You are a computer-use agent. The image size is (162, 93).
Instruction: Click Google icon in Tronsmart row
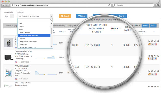(x=153, y=59)
